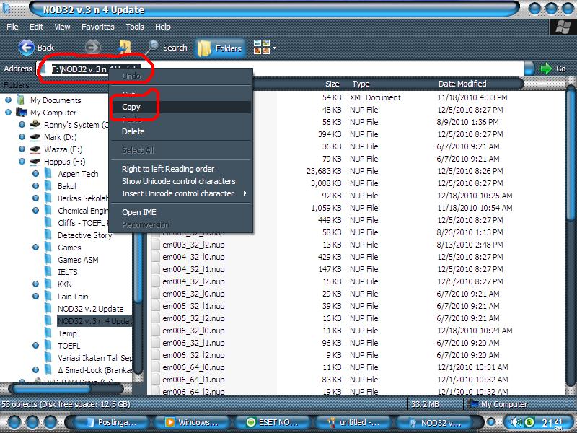Sort by Date Modified column header

462,84
